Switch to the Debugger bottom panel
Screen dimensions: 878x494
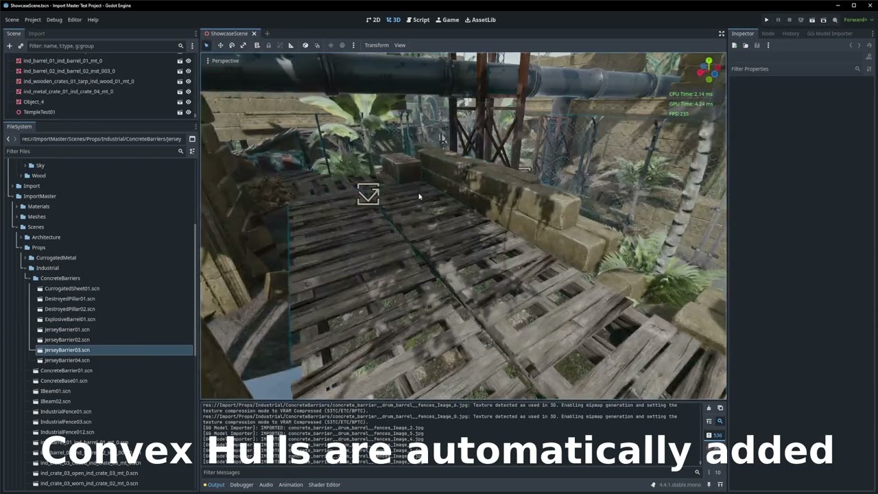tap(241, 484)
